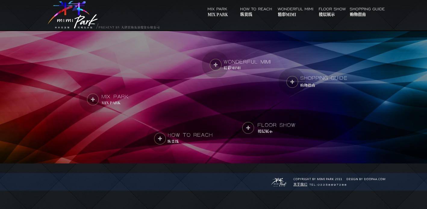Click the plus icon beside Floor Show
Screen dimensions: 427x209
pyautogui.click(x=248, y=128)
